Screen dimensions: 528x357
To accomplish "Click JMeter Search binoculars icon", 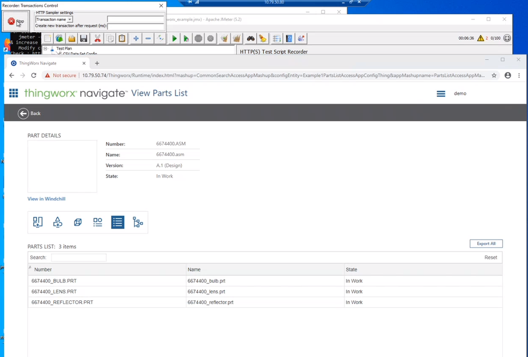I will coord(251,39).
